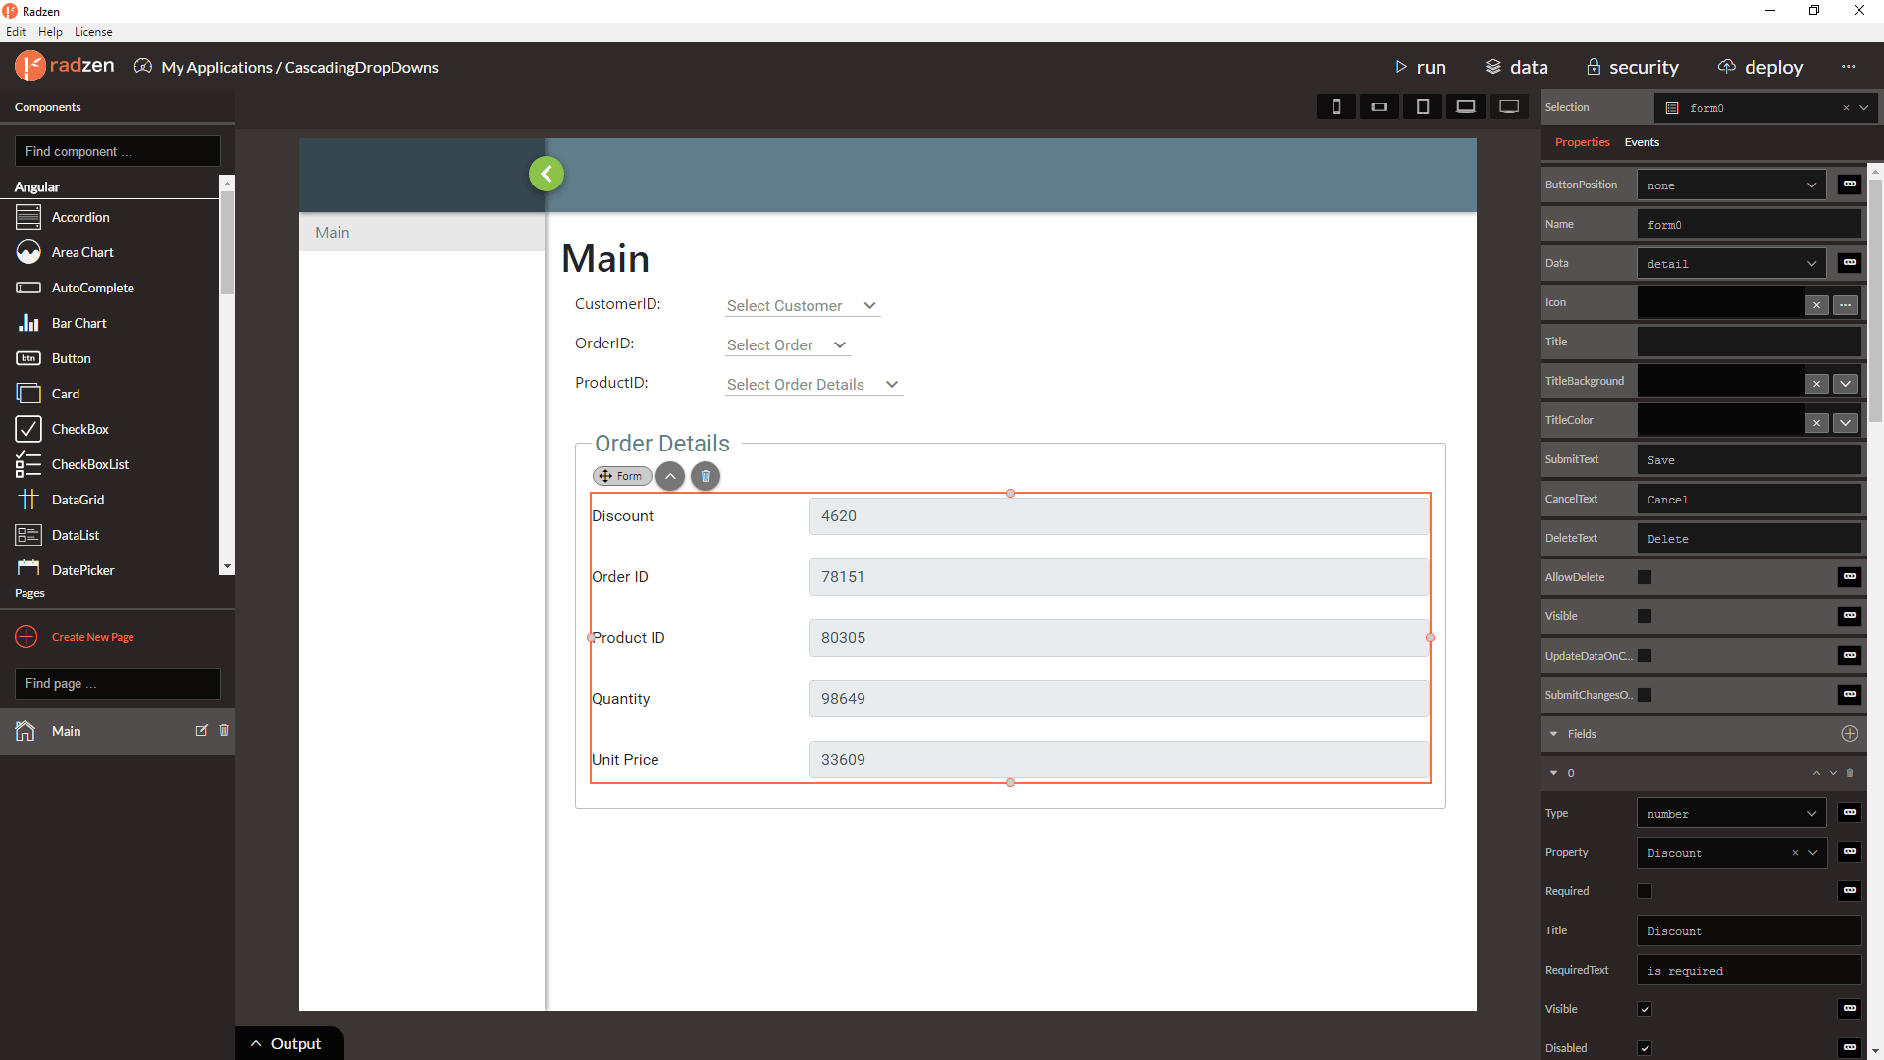
Task: Toggle the AllowDelete checkbox
Action: click(1644, 578)
